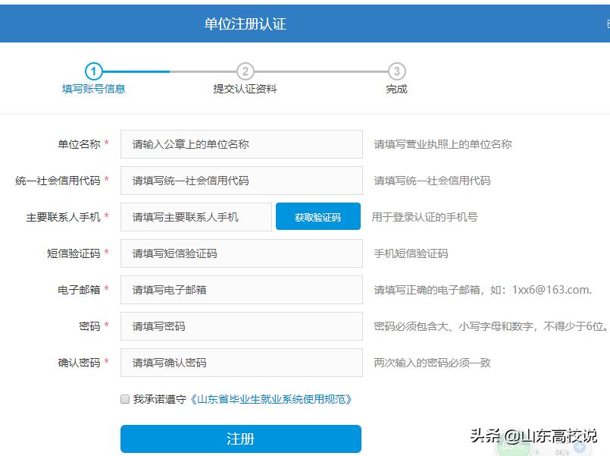Click the blue "+" floating circle at bottom right

[577, 447]
